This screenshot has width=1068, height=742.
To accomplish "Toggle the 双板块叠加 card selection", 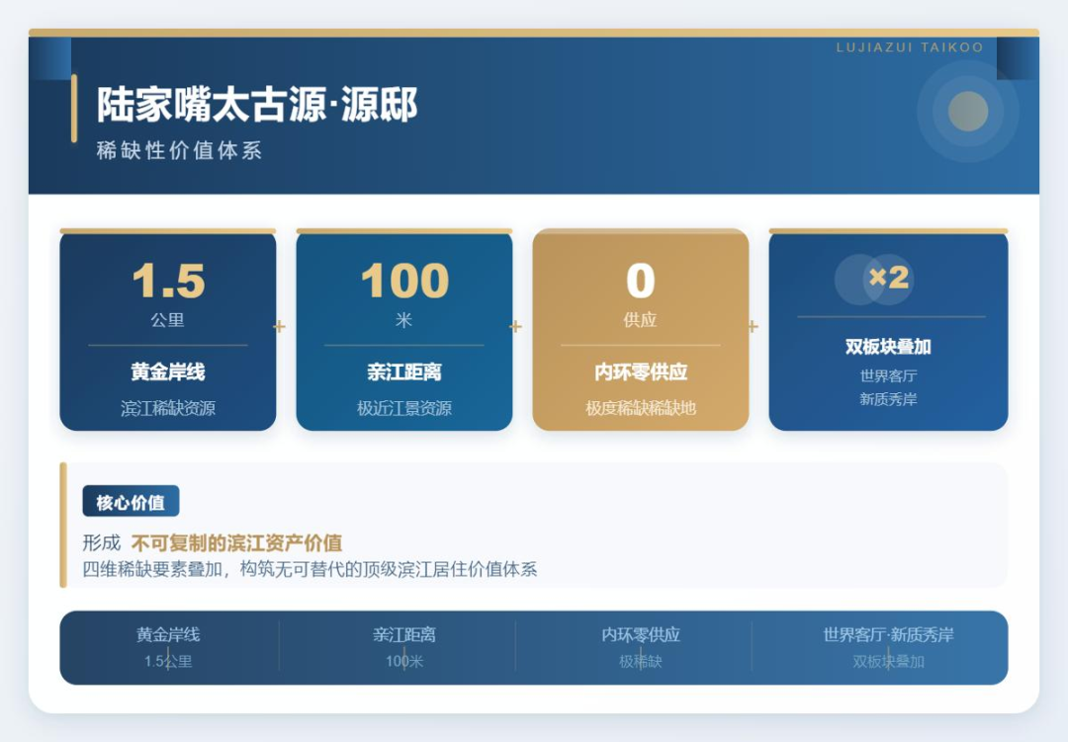I will (x=887, y=330).
